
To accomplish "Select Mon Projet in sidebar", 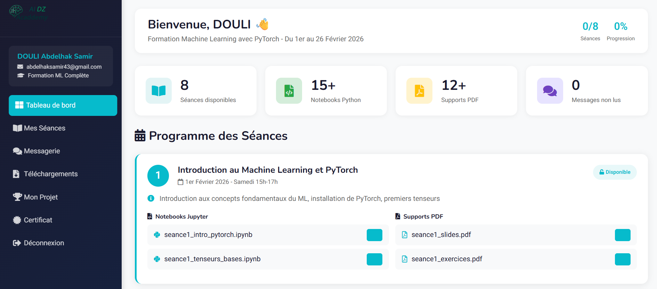I will coord(63,197).
